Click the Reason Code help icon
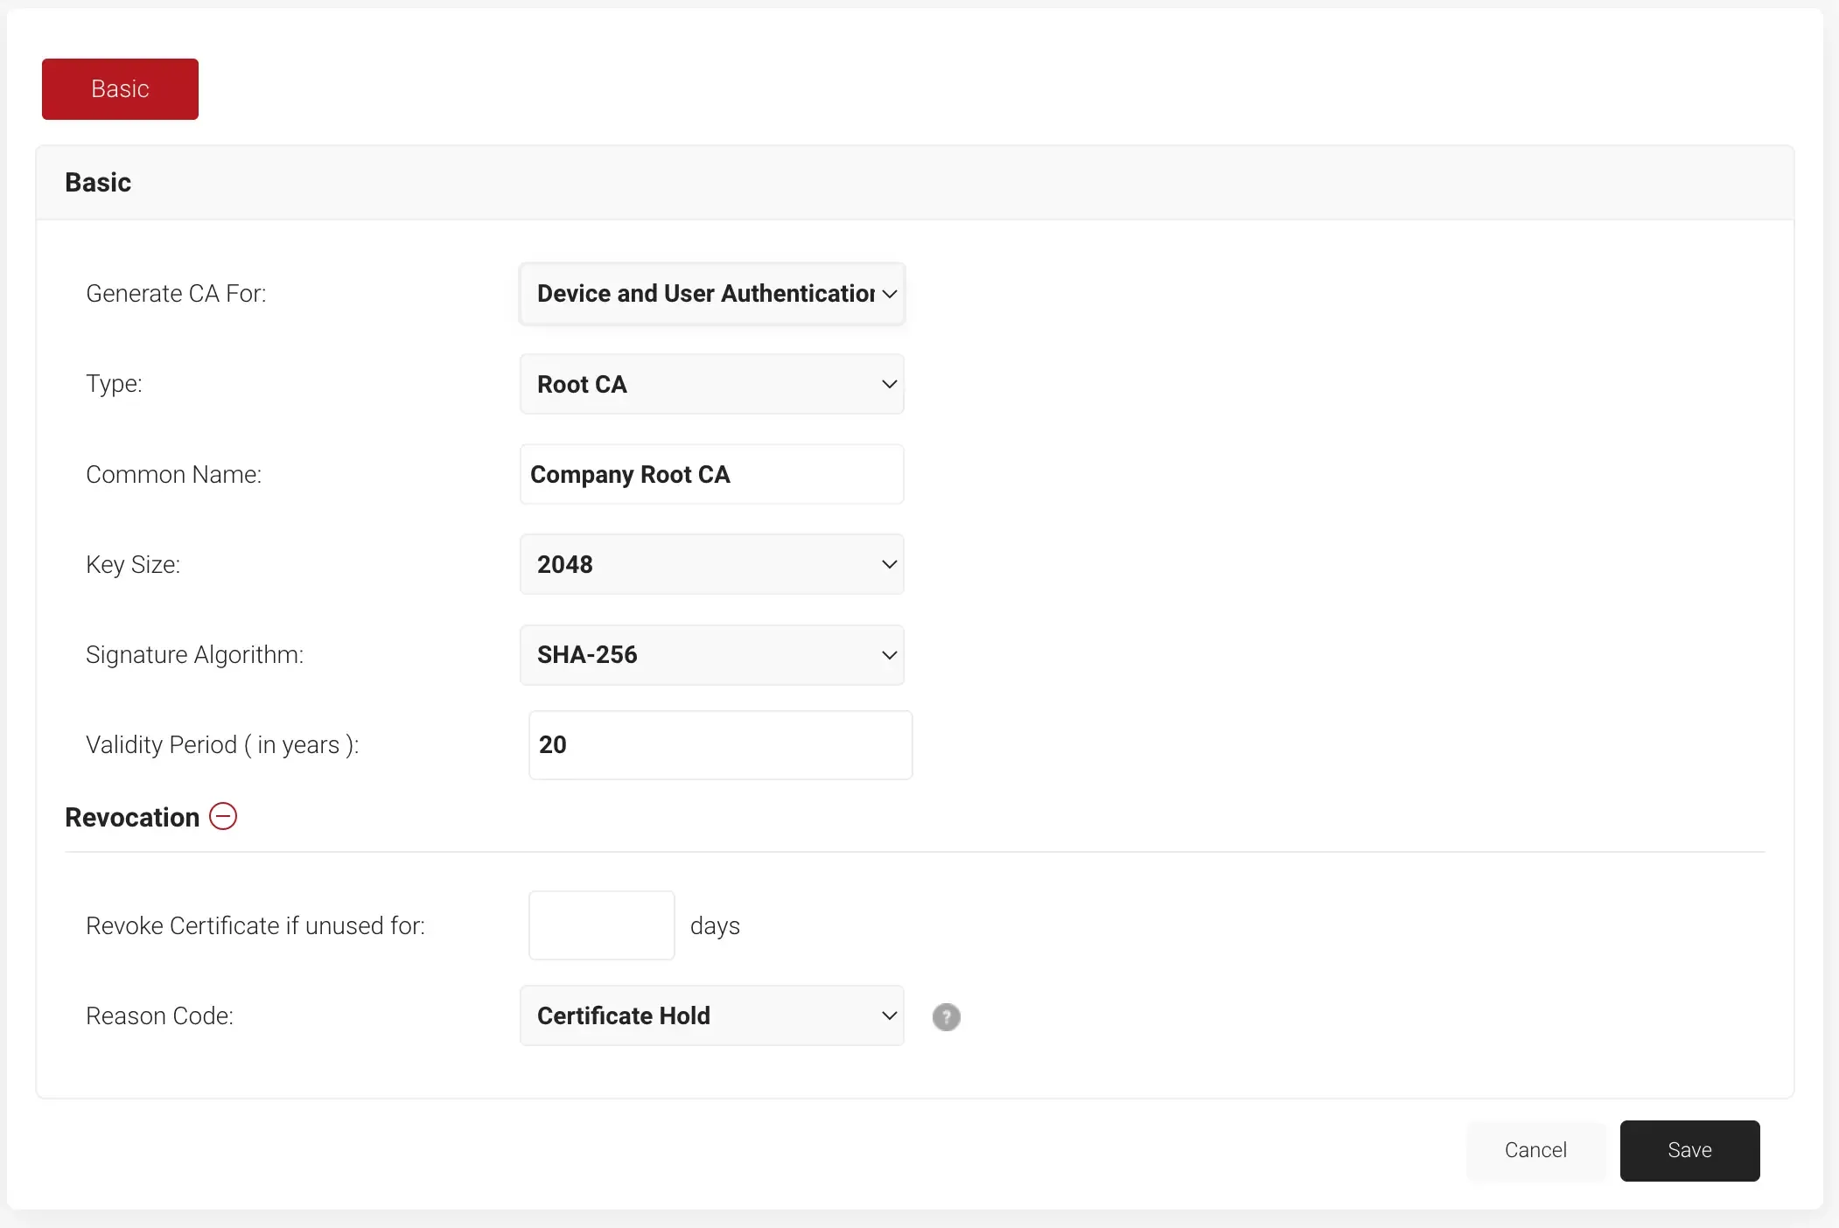Image resolution: width=1839 pixels, height=1228 pixels. click(946, 1016)
